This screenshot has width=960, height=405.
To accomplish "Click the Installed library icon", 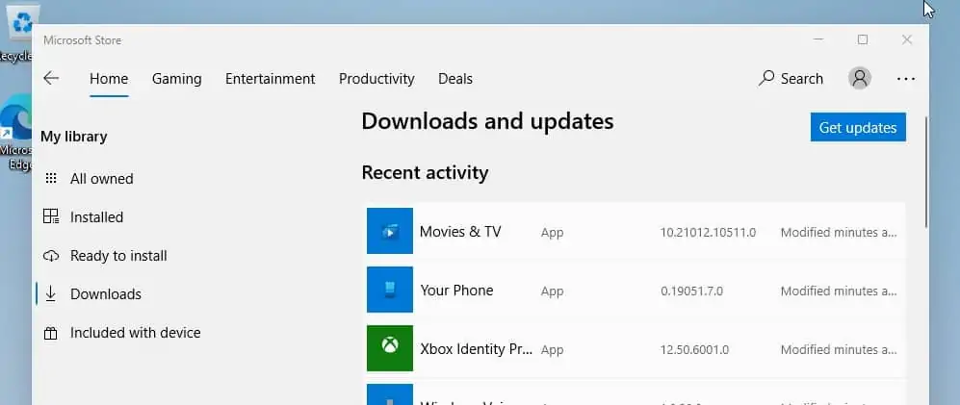I will 51,217.
